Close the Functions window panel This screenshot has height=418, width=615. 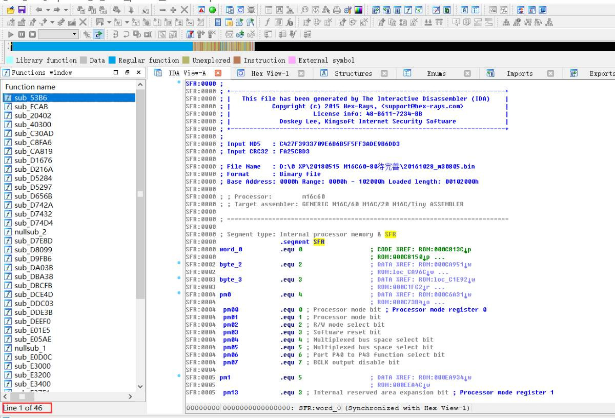point(138,73)
